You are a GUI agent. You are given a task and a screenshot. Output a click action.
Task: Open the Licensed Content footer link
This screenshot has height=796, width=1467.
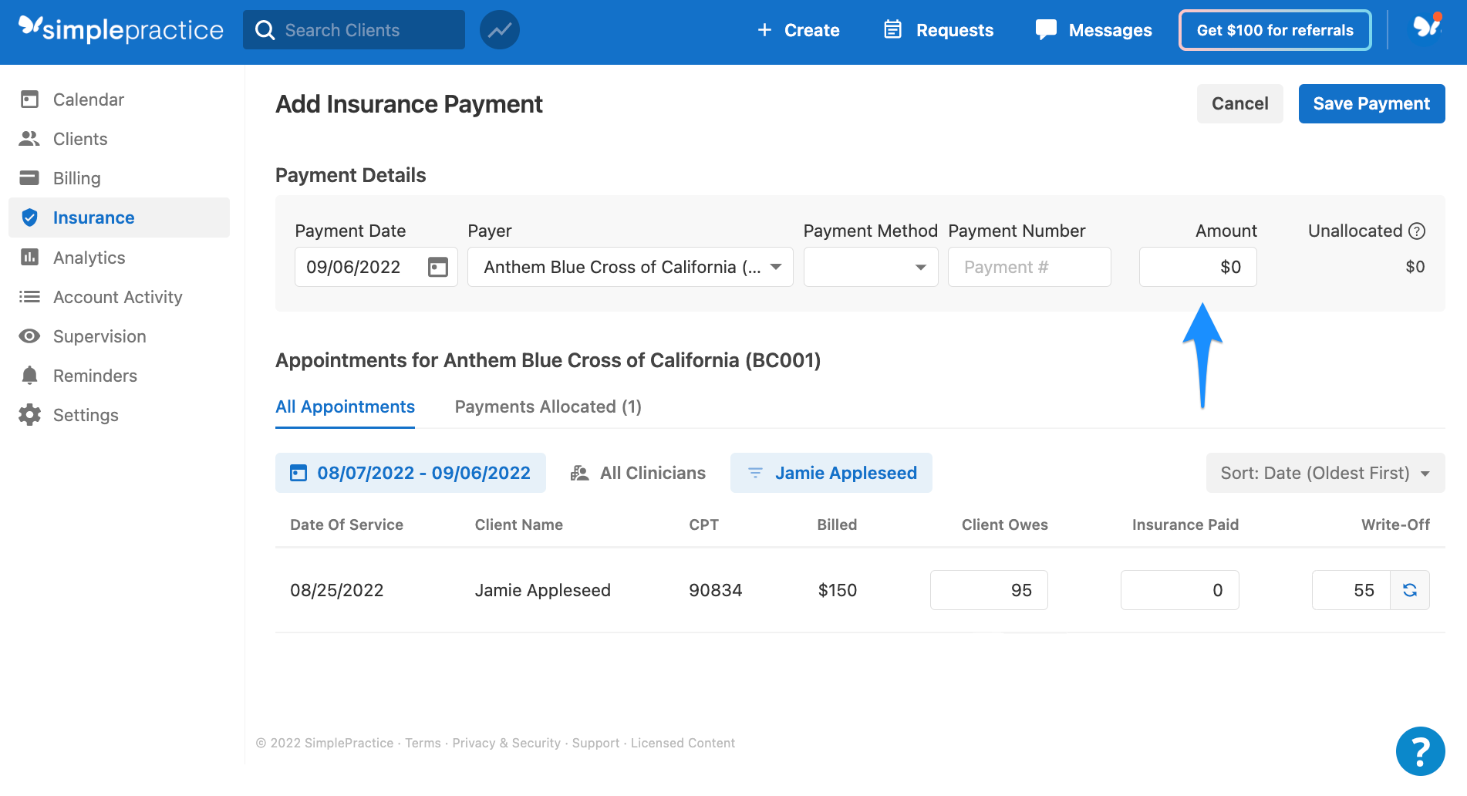683,743
